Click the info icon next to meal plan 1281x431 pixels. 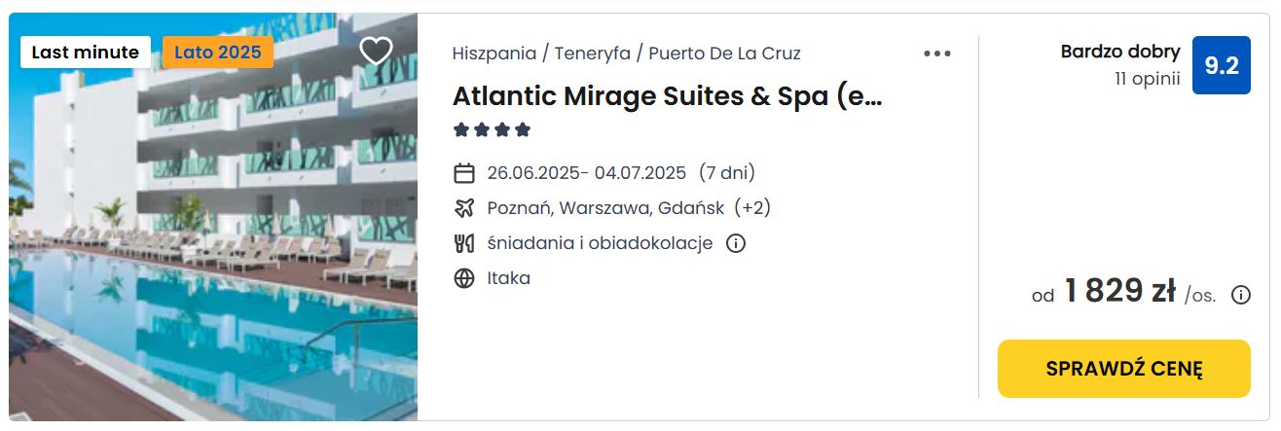pos(736,243)
